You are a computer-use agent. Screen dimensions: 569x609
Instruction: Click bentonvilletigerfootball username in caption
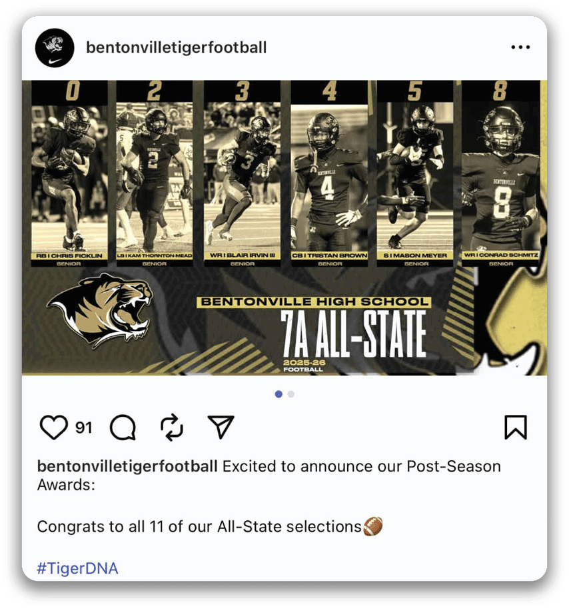pos(127,466)
